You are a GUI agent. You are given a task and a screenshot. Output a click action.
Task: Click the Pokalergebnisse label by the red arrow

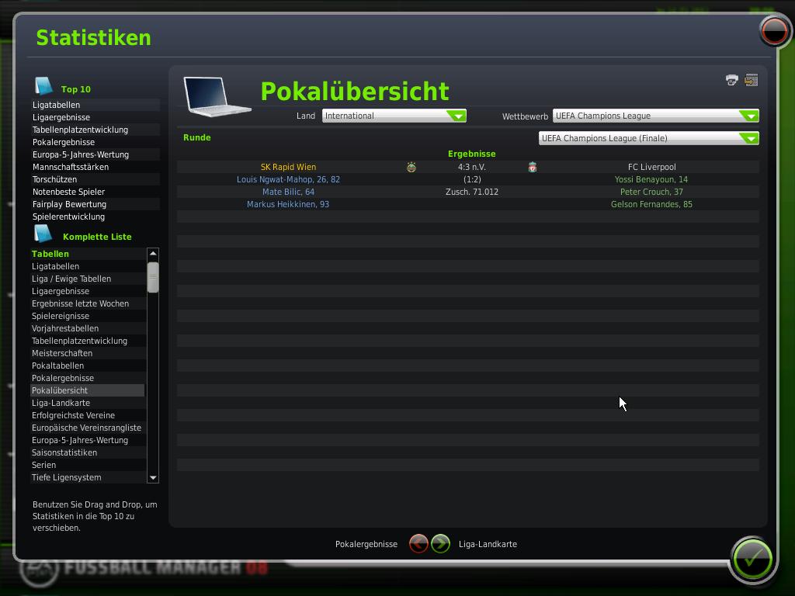[366, 544]
